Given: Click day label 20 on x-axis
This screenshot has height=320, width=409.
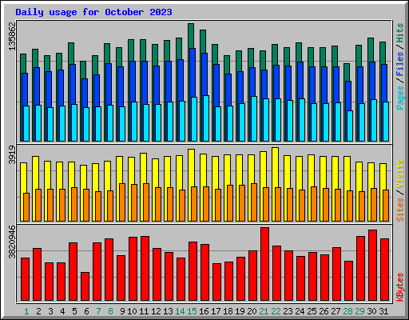Looking at the screenshot, I should coord(252,311).
